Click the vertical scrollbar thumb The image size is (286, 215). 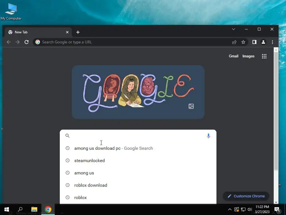point(276,111)
